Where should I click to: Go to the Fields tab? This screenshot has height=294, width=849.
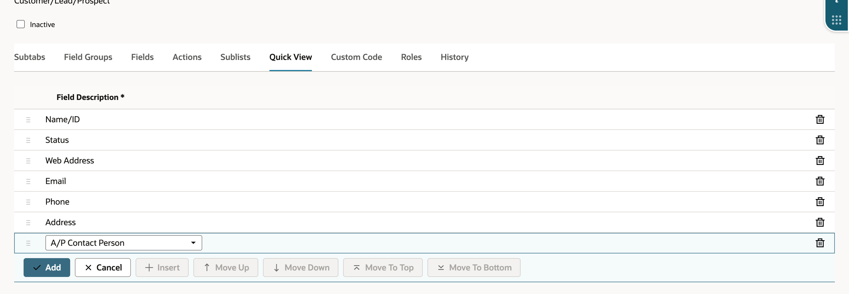pos(142,57)
